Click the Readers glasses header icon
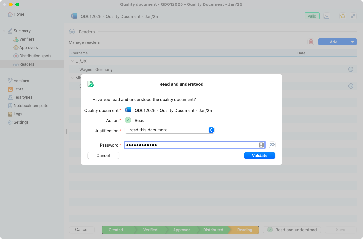The image size is (363, 239). 72,32
